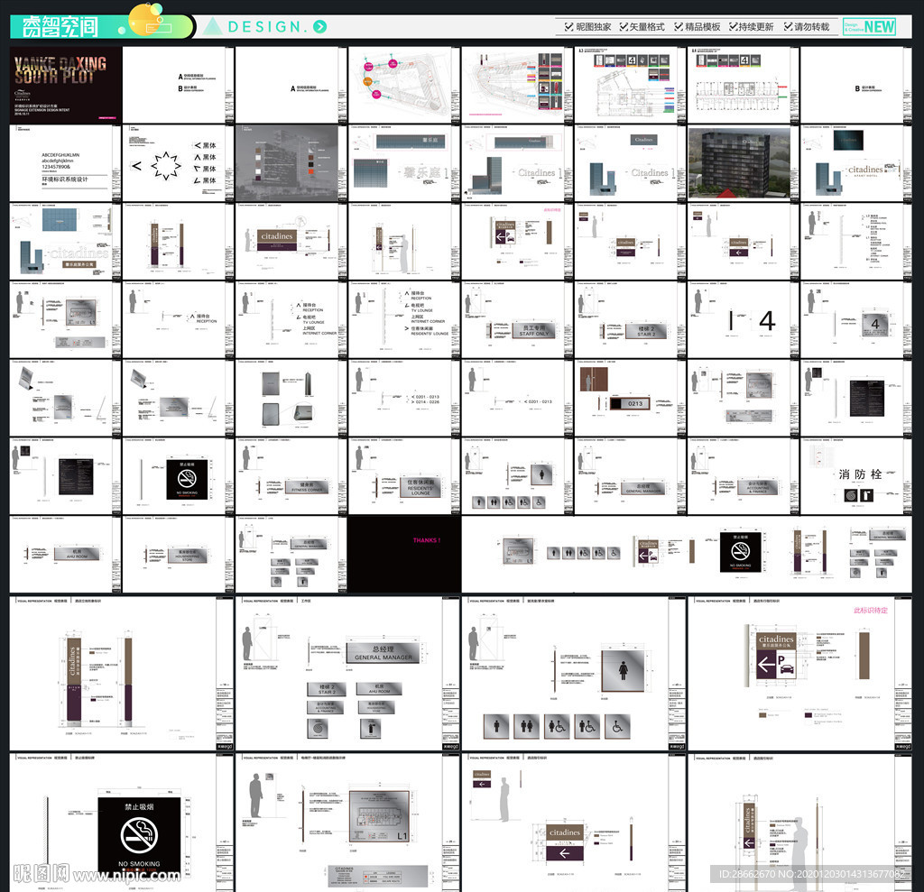
Task: Click the pink 此标识待定 note
Action: tap(871, 611)
